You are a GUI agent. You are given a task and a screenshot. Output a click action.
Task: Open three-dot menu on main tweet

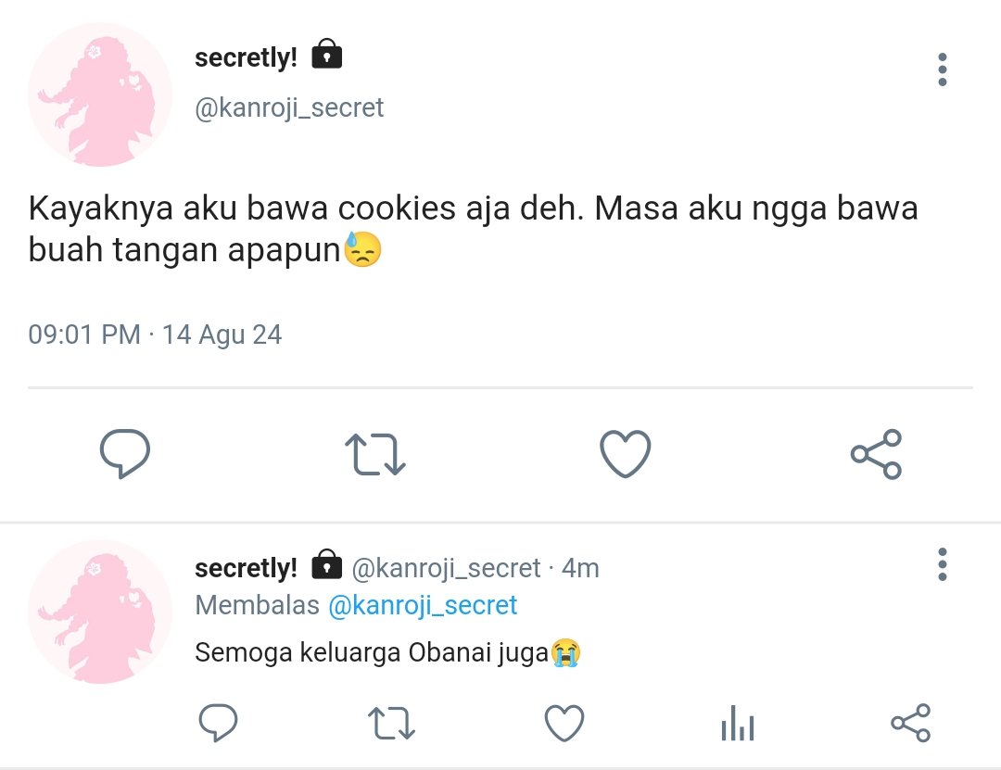click(x=943, y=69)
